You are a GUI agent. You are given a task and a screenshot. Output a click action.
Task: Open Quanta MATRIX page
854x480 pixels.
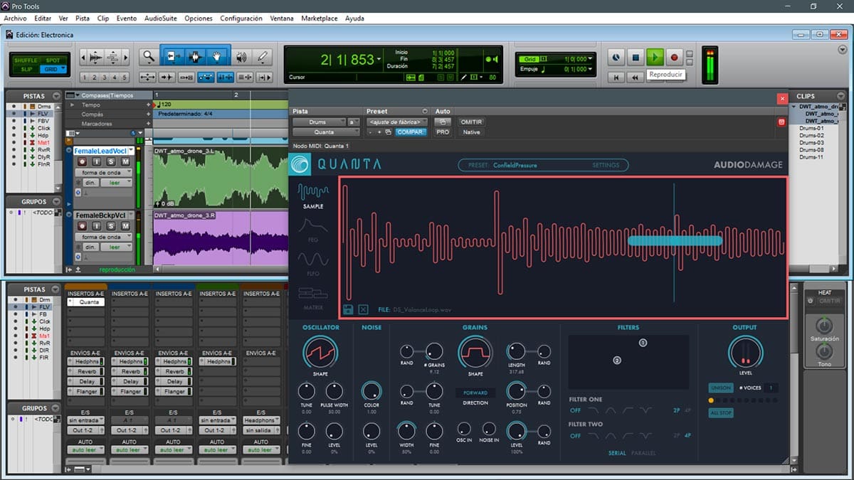pyautogui.click(x=313, y=298)
